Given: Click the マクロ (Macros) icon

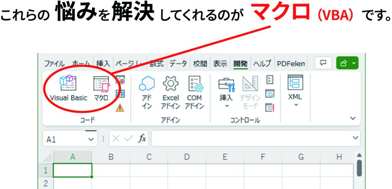Looking at the screenshot, I should (101, 89).
